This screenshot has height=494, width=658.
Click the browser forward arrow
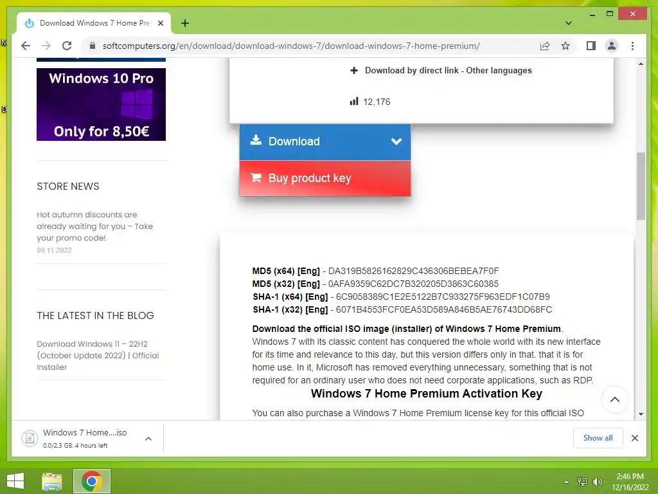46,46
